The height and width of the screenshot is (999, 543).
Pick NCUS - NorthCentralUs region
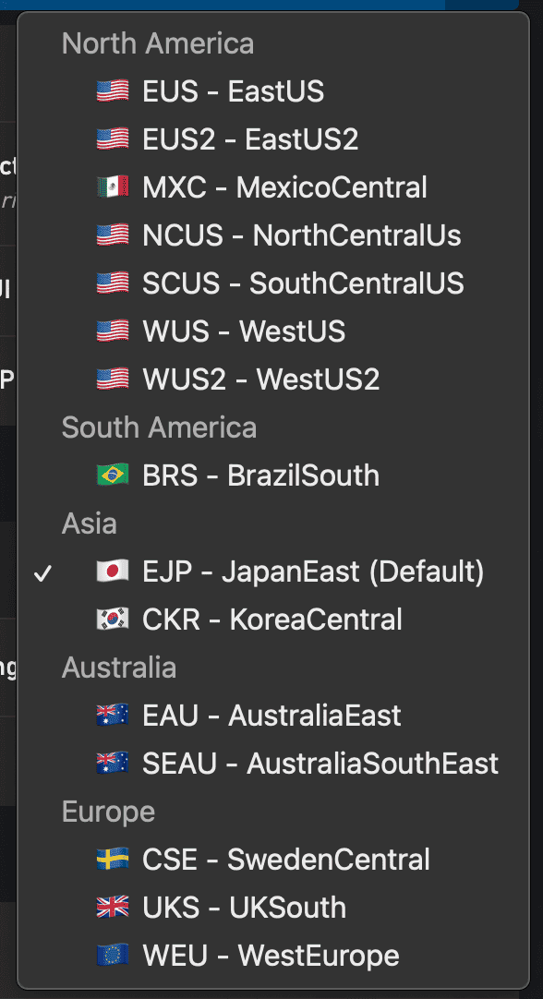pos(273,235)
